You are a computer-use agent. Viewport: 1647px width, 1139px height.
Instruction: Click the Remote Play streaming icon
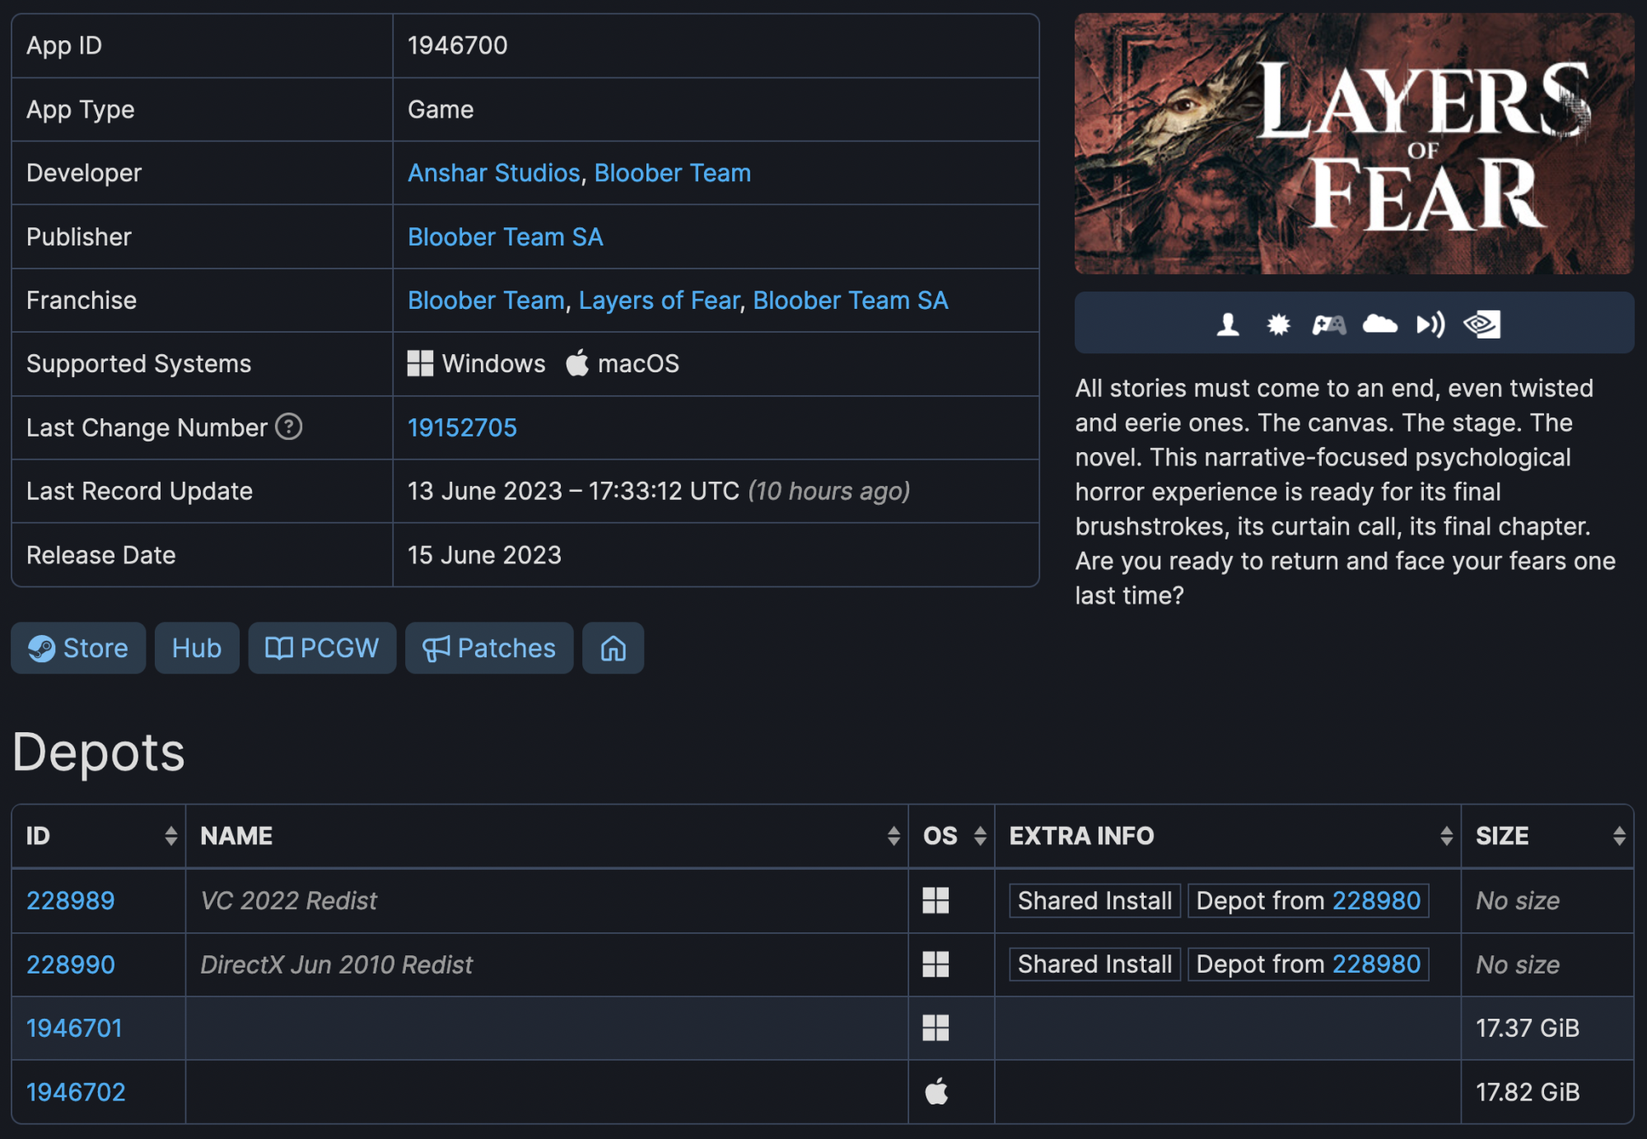click(x=1430, y=324)
